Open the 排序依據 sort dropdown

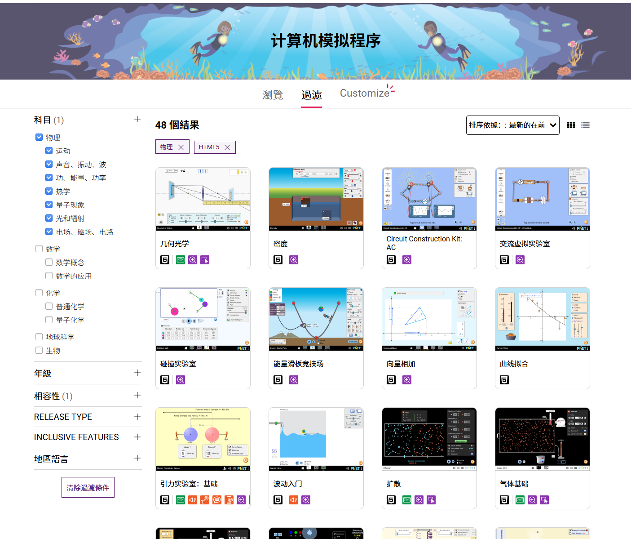pos(512,125)
